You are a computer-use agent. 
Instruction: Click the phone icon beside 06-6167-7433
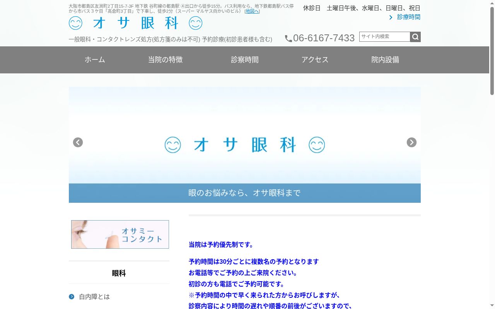coord(288,39)
